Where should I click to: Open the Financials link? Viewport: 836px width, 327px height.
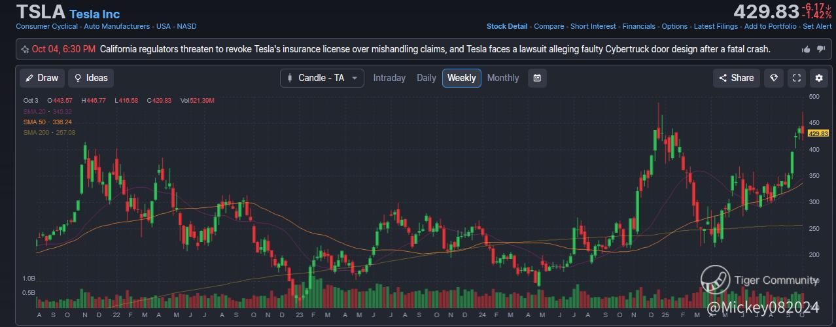coord(638,26)
